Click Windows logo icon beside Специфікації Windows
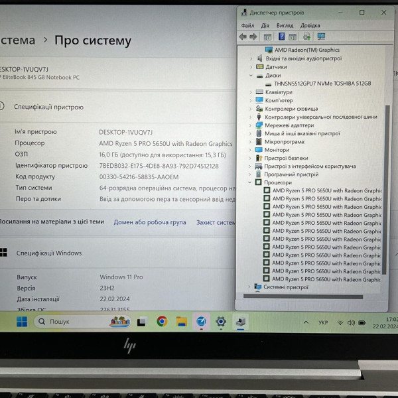398x398 pixels. (3, 252)
